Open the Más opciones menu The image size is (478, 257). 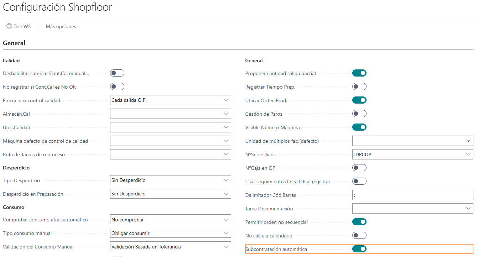tap(61, 26)
